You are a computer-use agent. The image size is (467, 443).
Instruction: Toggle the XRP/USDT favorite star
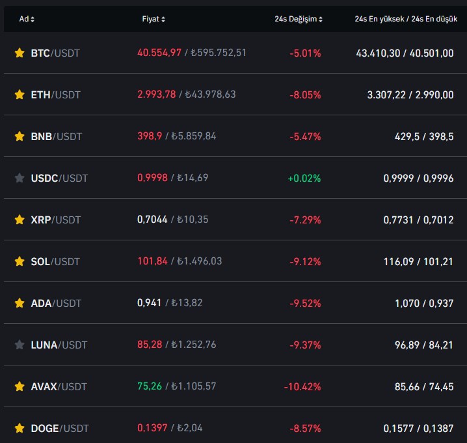(x=20, y=220)
